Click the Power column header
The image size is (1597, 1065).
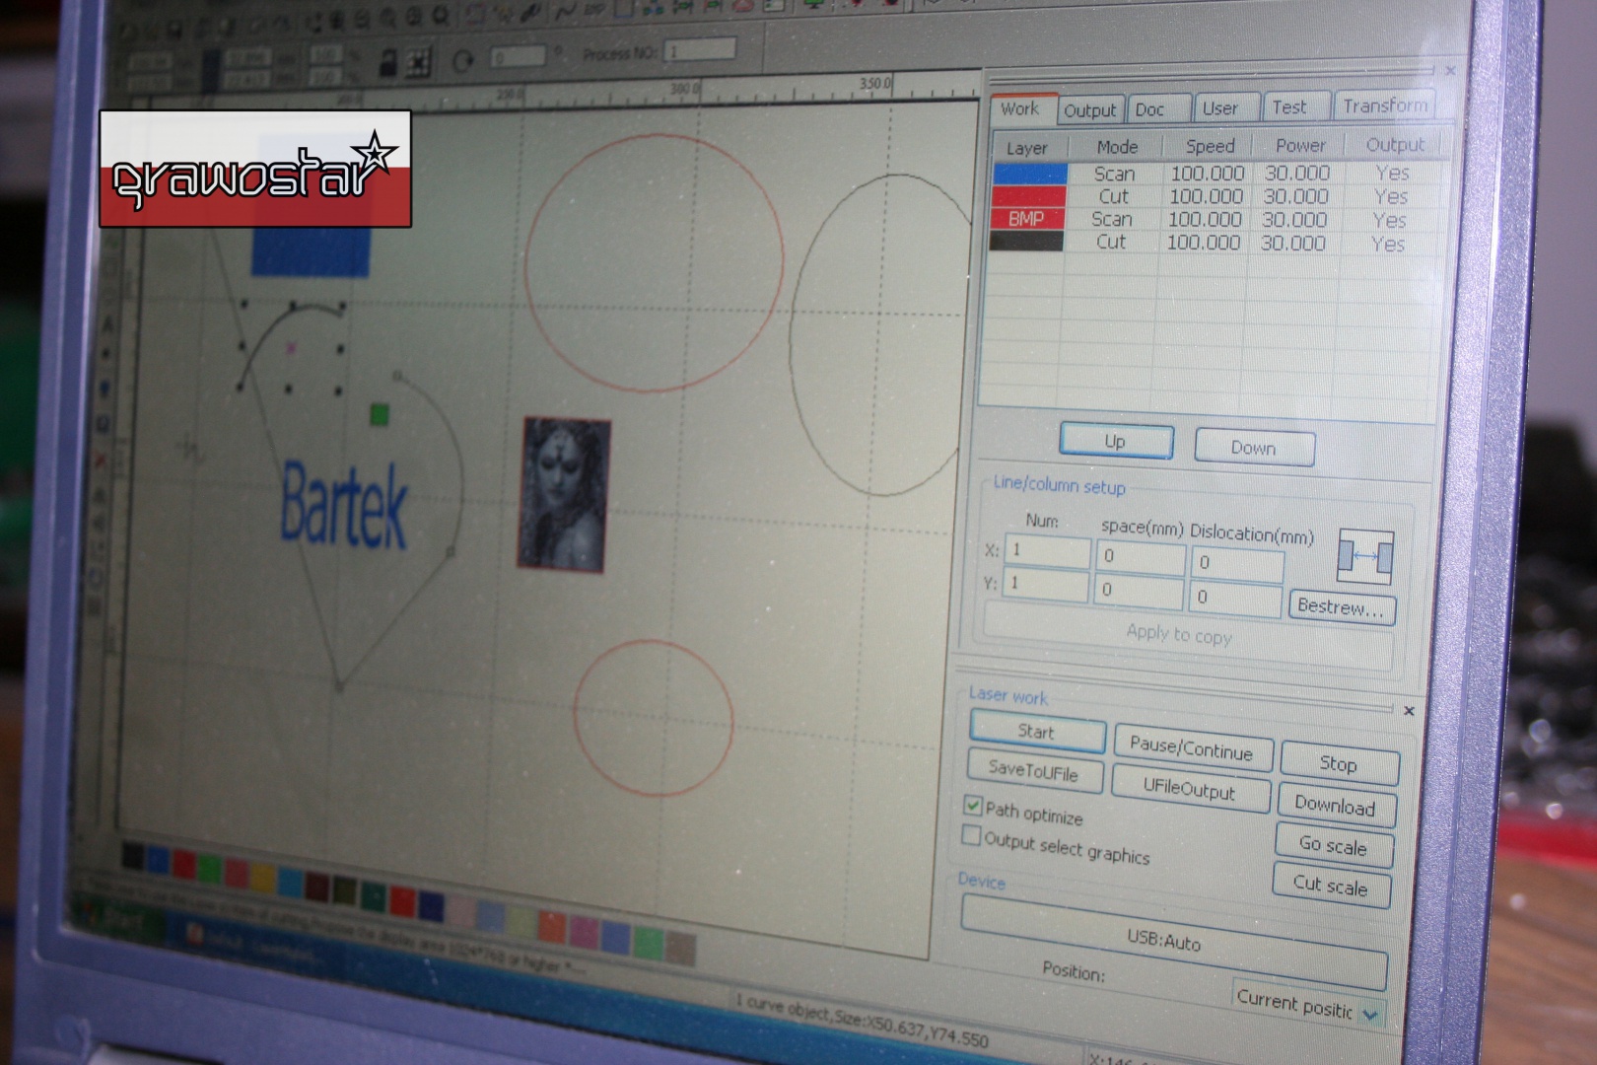(x=1300, y=146)
